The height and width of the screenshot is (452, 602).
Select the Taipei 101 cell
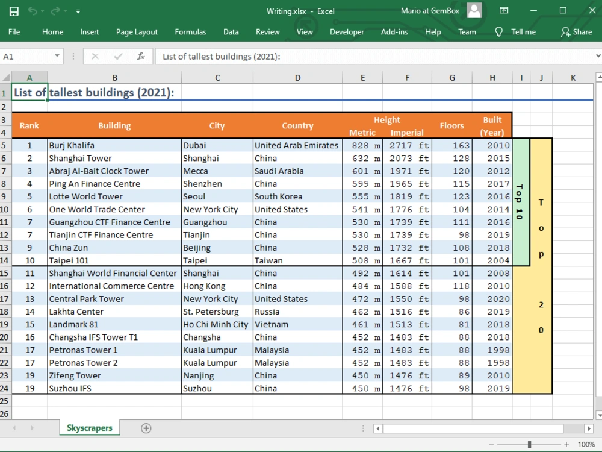click(x=114, y=260)
